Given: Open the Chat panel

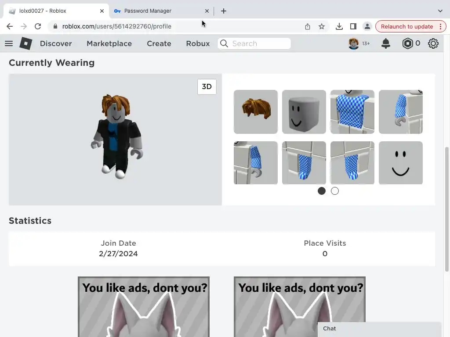Looking at the screenshot, I should (x=379, y=329).
